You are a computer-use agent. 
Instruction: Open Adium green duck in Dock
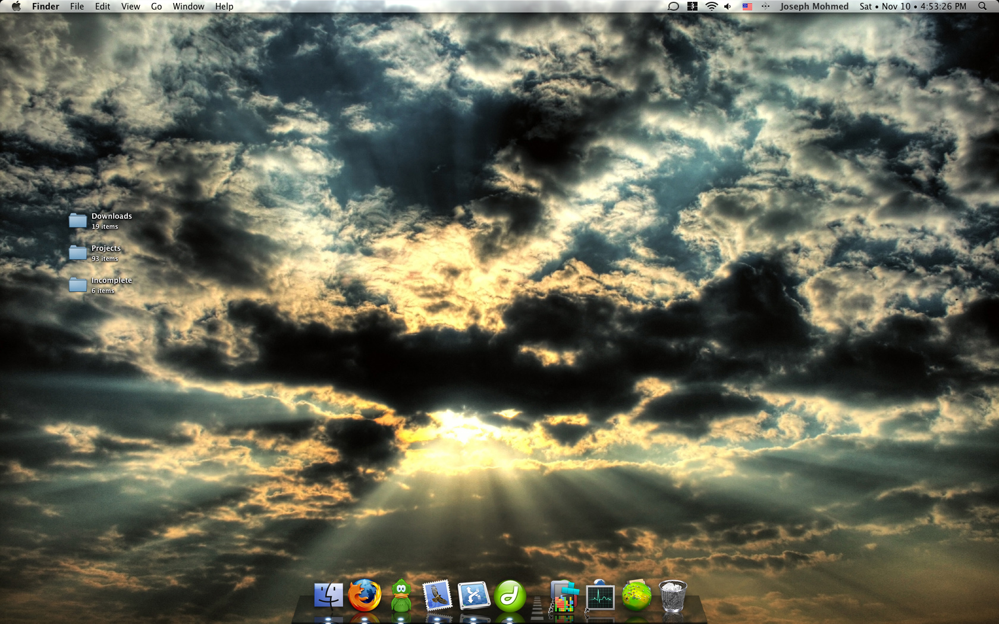(x=401, y=596)
